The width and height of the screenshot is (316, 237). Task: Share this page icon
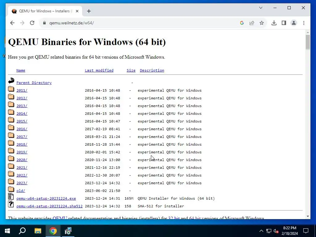[252, 23]
